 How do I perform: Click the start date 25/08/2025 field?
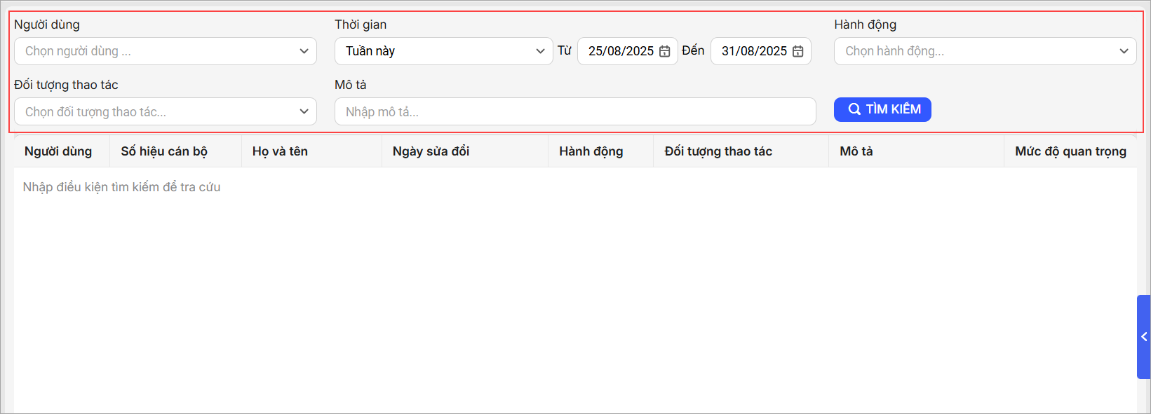click(x=620, y=51)
